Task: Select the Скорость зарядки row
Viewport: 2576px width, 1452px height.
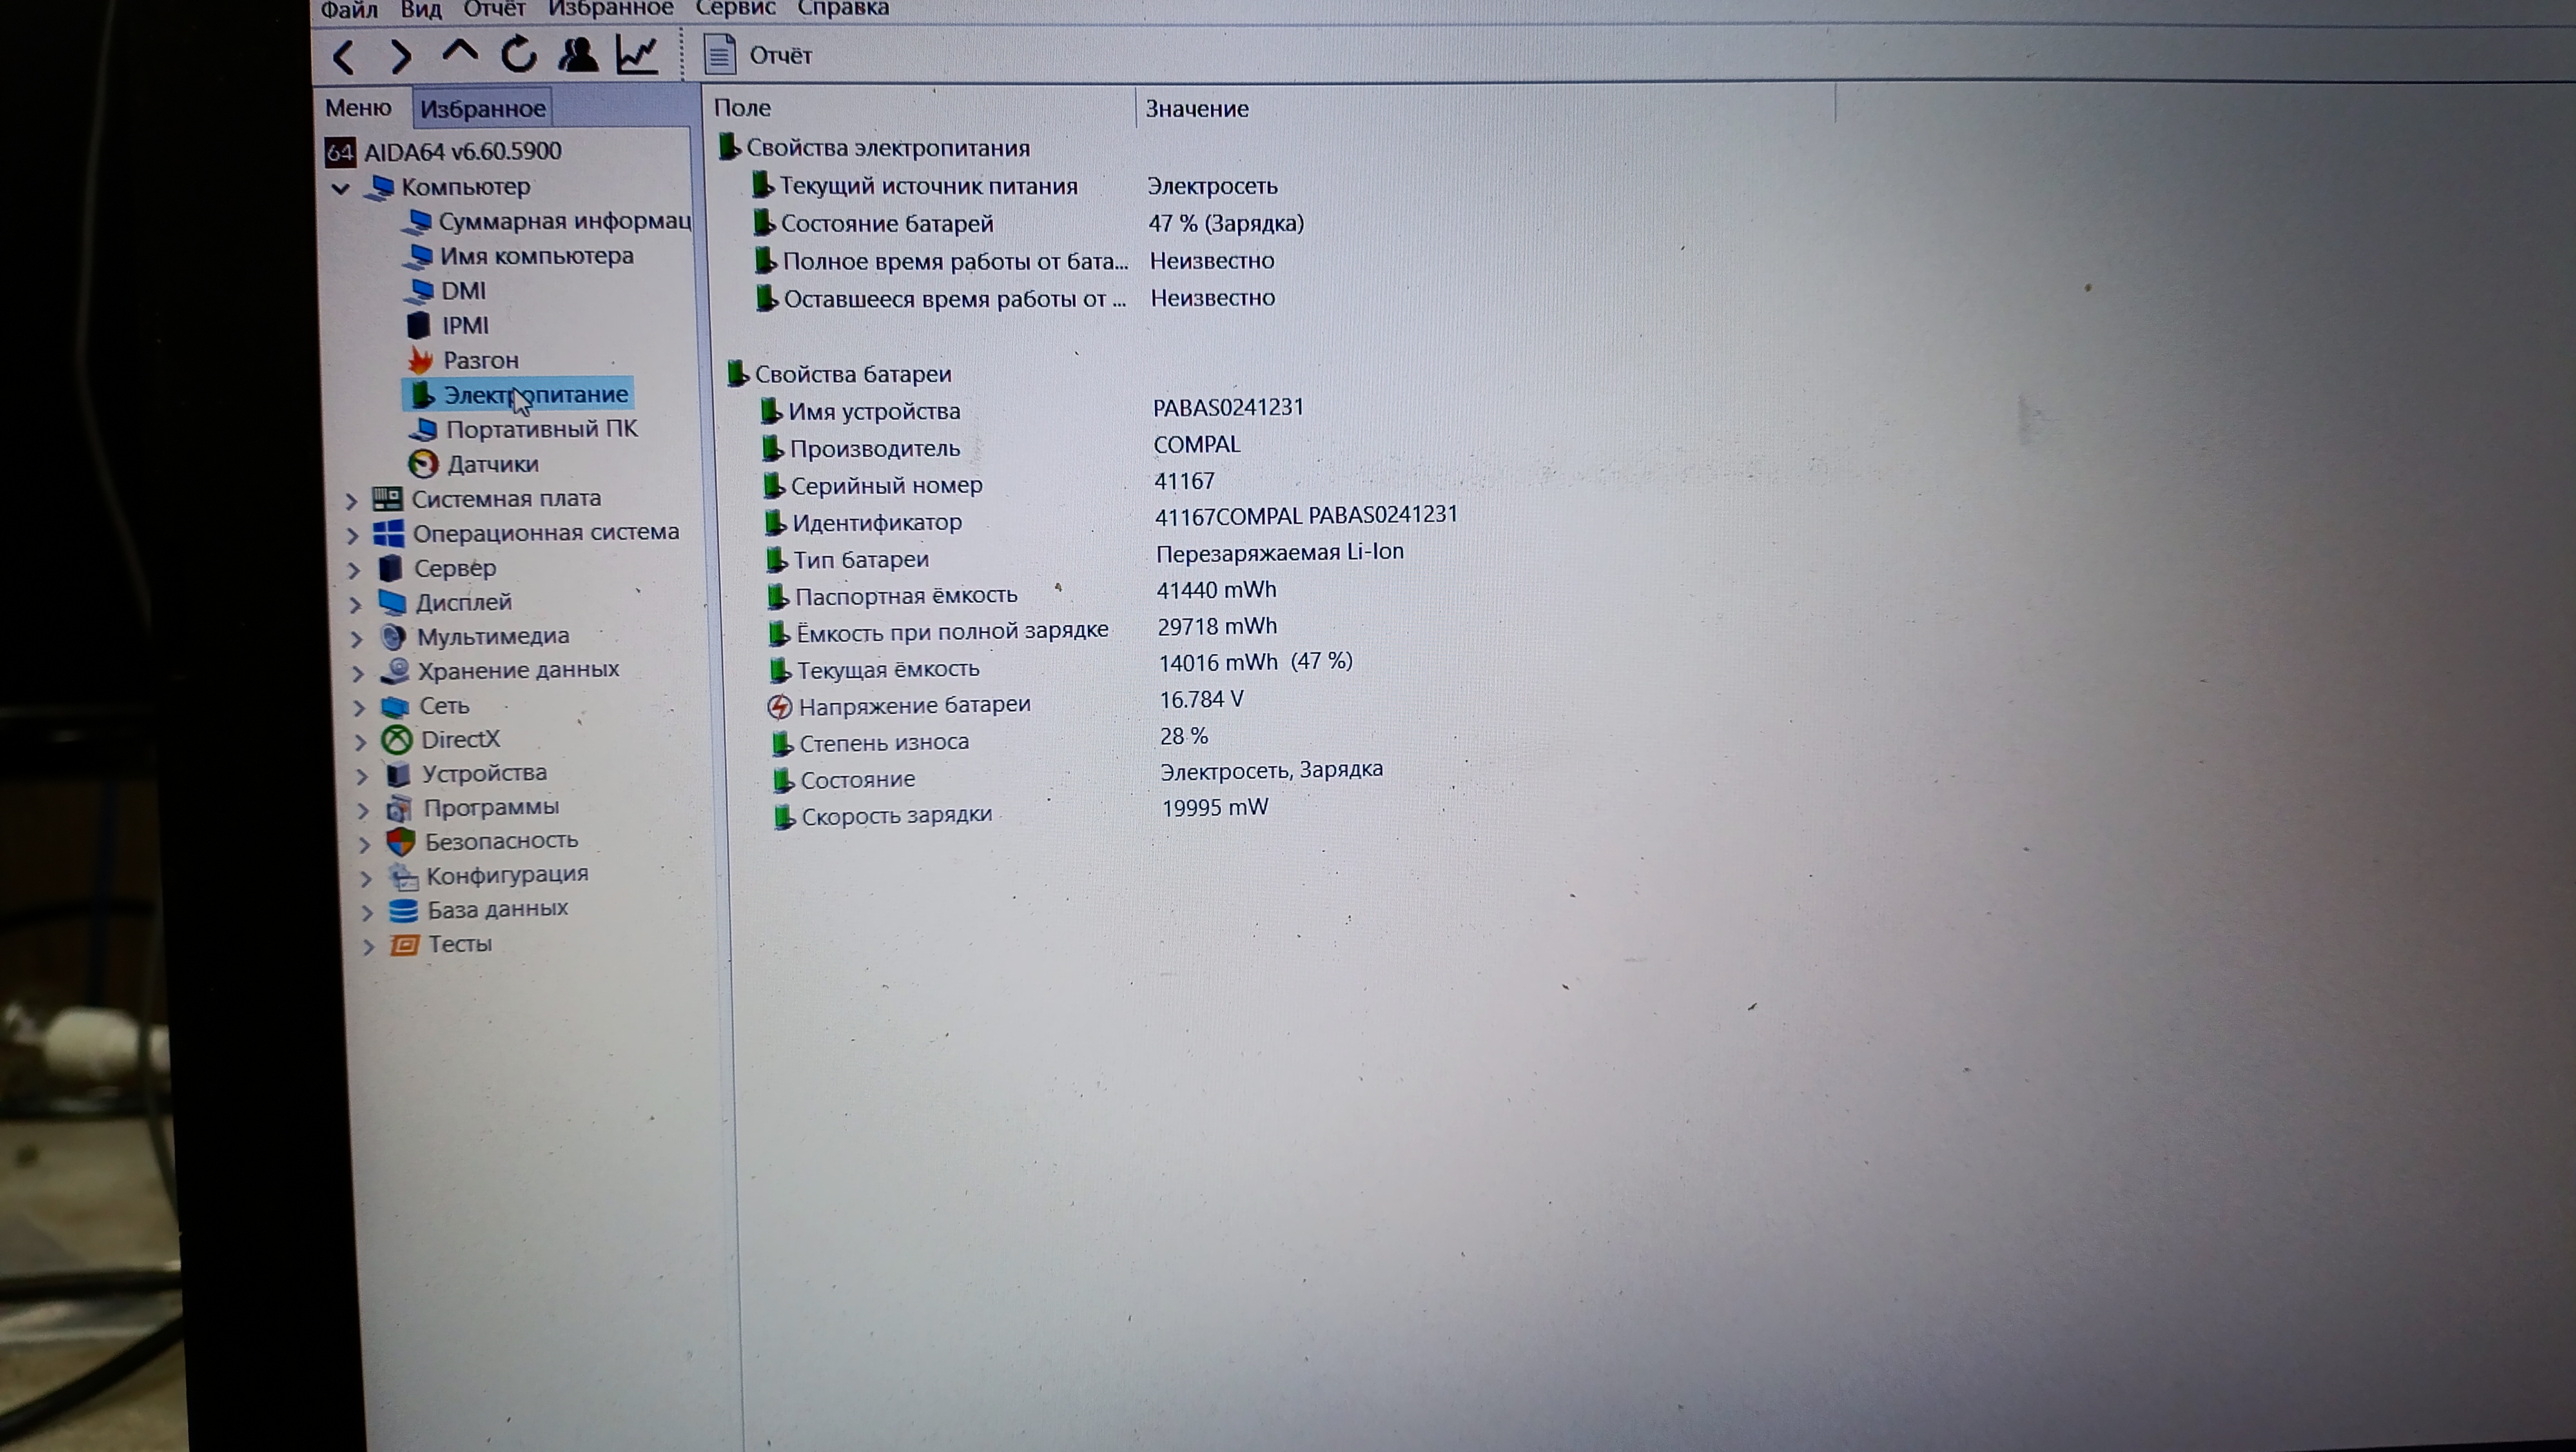Action: pos(1021,813)
